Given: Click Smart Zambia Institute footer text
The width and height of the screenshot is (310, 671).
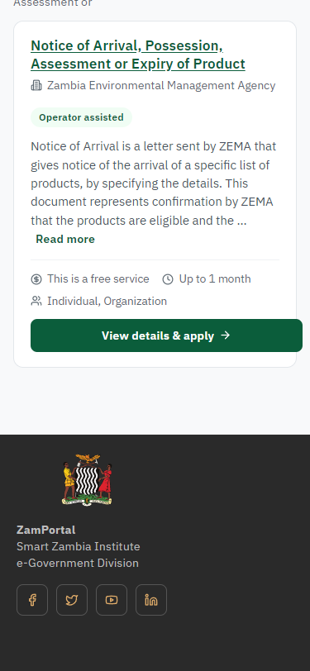Looking at the screenshot, I should coord(79,546).
